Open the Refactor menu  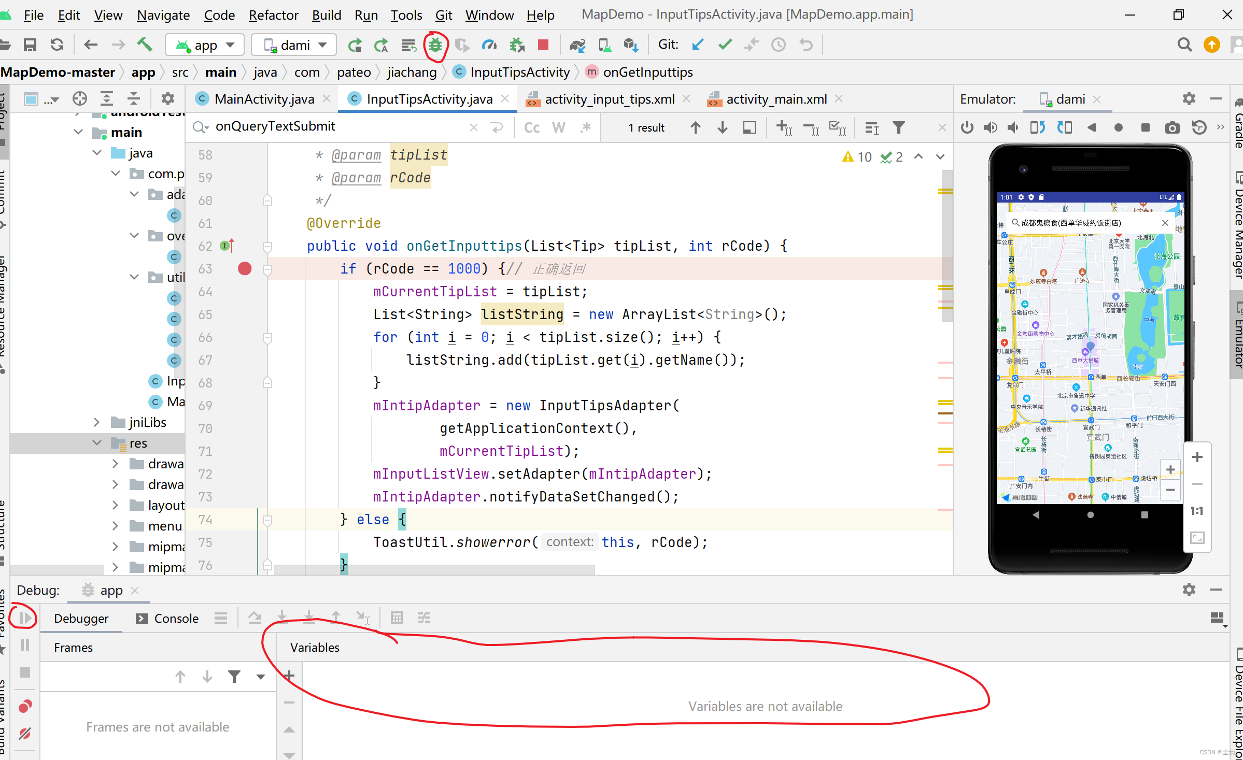(273, 15)
